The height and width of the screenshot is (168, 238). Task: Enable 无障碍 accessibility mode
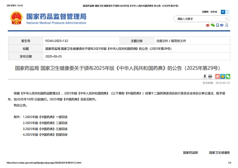(x=205, y=12)
